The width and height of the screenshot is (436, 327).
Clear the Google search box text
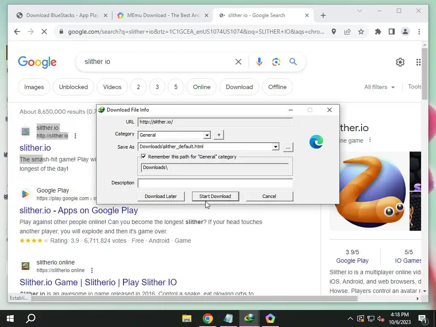pos(238,62)
